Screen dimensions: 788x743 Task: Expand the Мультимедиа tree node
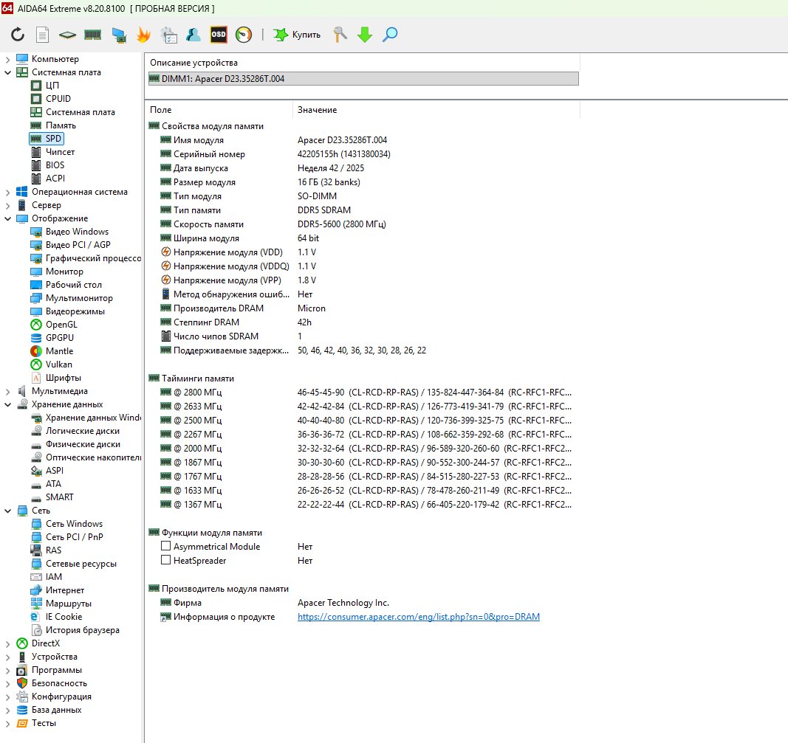pos(7,391)
